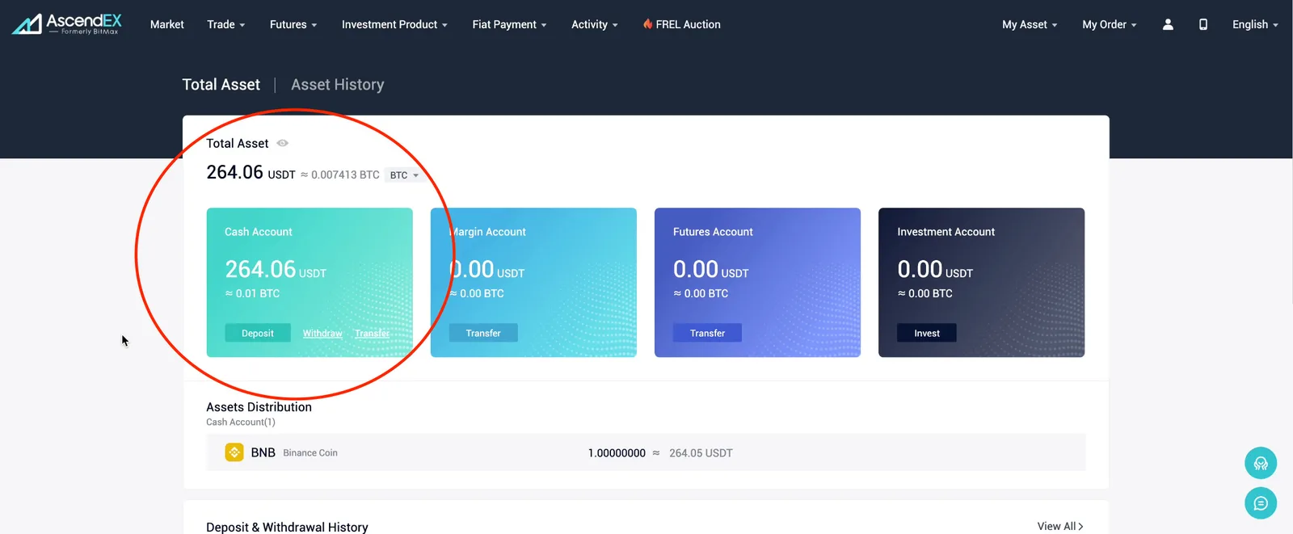Open the My Asset dropdown
1293x534 pixels.
tap(1030, 24)
